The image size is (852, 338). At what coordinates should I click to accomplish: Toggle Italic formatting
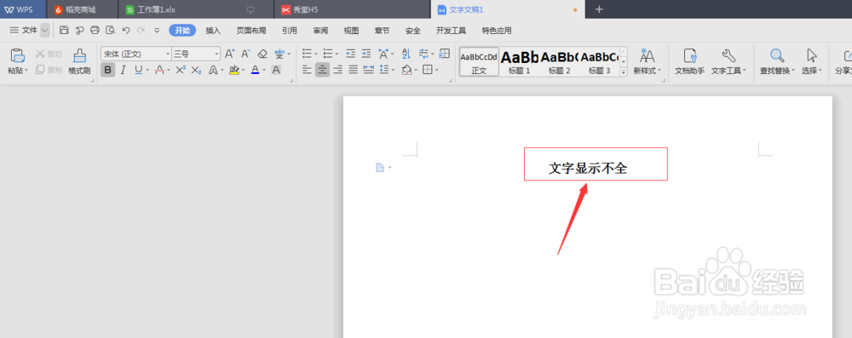[x=124, y=70]
